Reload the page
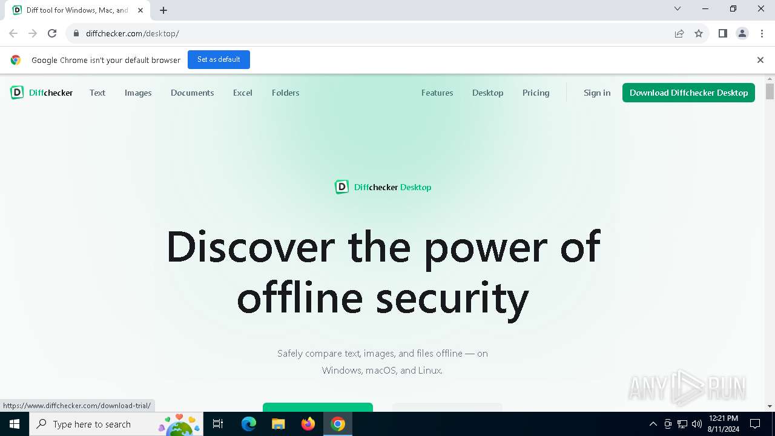The width and height of the screenshot is (775, 436). point(52,33)
